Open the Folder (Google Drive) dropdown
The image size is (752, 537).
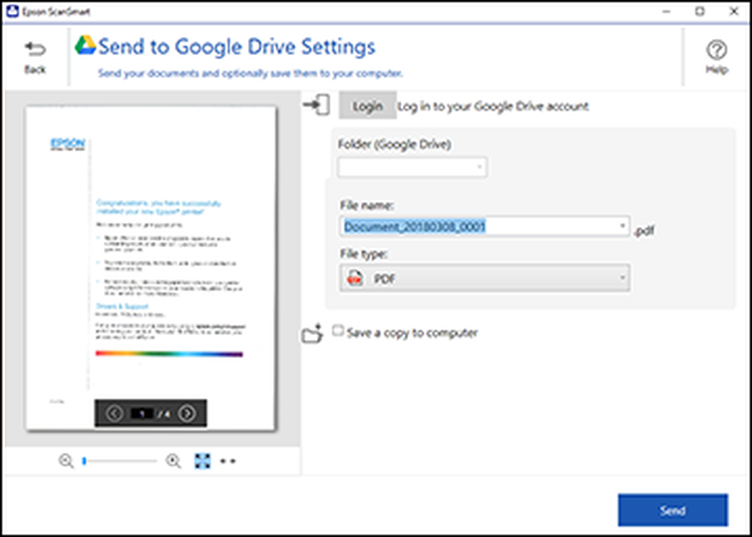point(412,167)
